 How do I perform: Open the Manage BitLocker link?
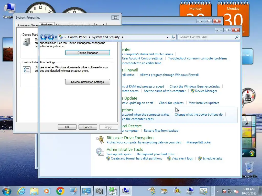(x=199, y=142)
